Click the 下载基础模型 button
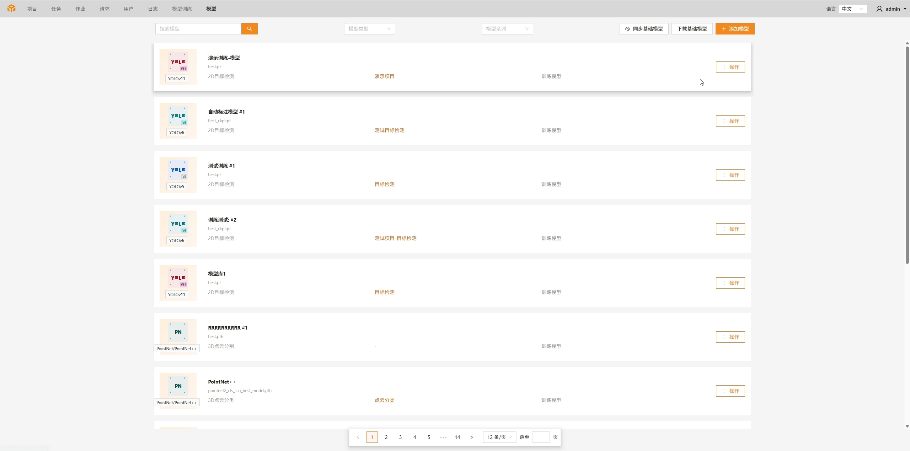 coord(692,29)
